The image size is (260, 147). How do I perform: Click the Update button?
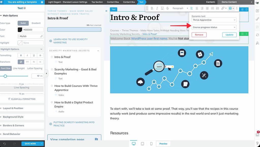[x=229, y=35]
